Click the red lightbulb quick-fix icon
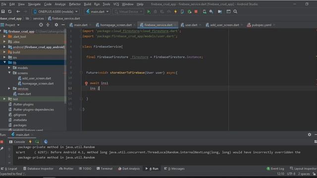 86,83
